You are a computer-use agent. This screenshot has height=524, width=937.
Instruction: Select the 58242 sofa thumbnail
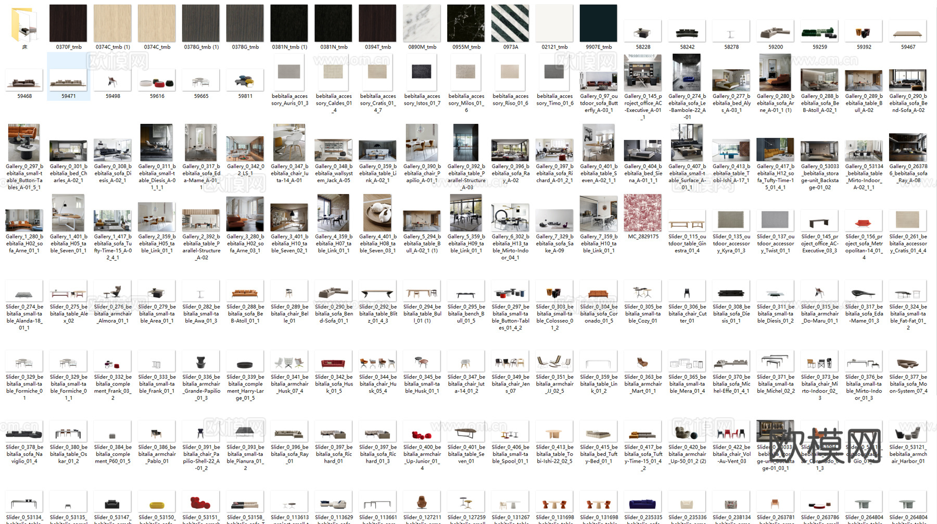pyautogui.click(x=687, y=32)
